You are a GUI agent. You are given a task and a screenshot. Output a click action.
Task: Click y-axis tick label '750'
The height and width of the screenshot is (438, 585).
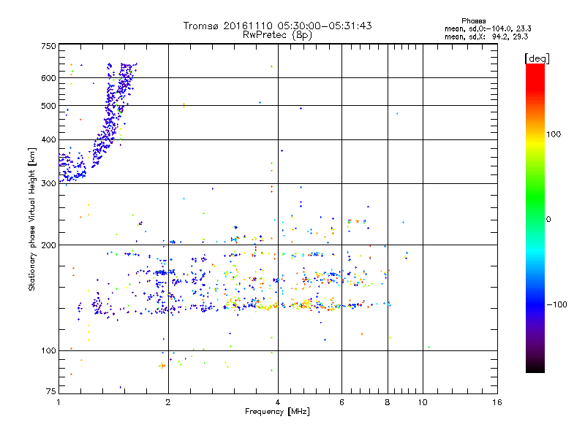click(x=48, y=46)
